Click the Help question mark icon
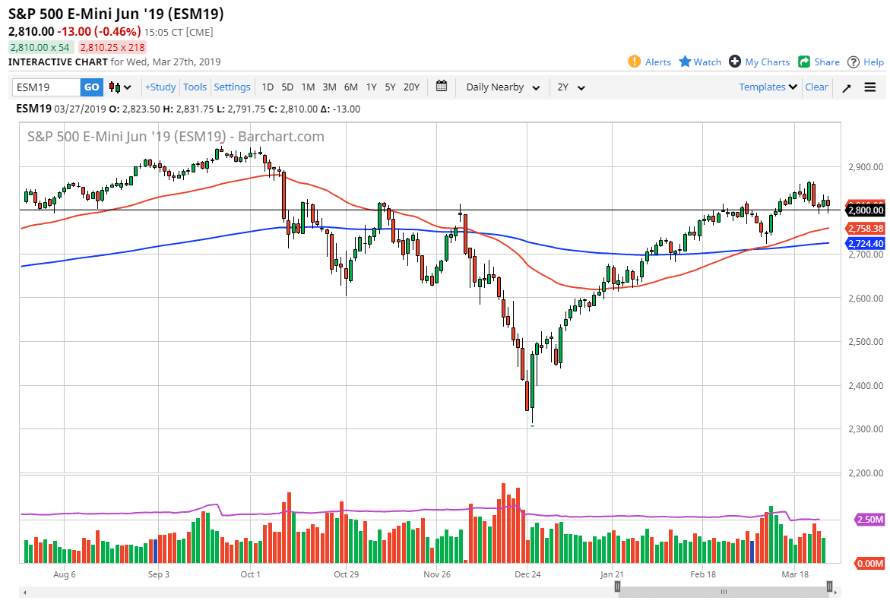Image resolution: width=890 pixels, height=607 pixels. tap(855, 62)
